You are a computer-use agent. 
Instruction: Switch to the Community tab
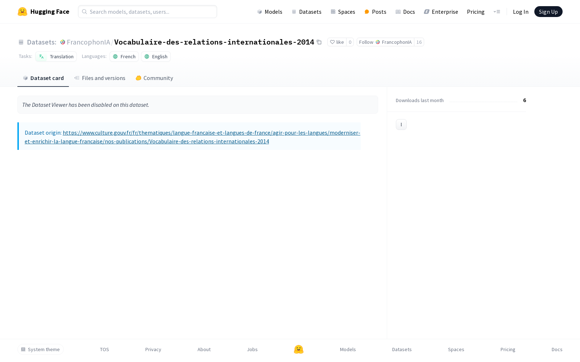[154, 78]
